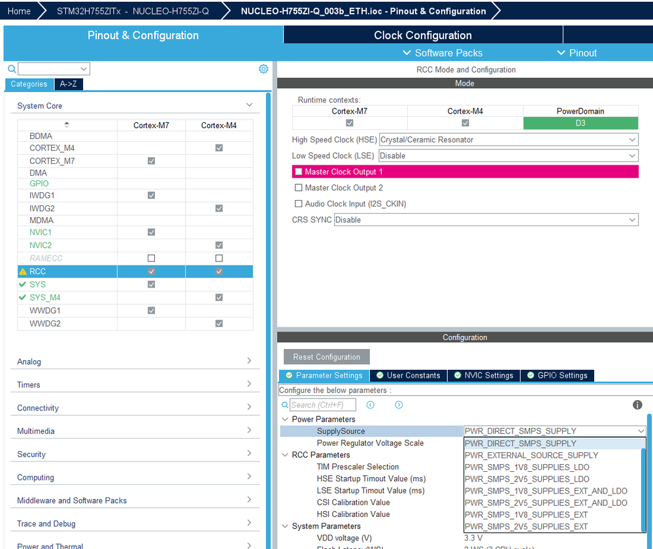This screenshot has width=653, height=549.
Task: Open CRS SYNC dropdown
Action: [486, 220]
